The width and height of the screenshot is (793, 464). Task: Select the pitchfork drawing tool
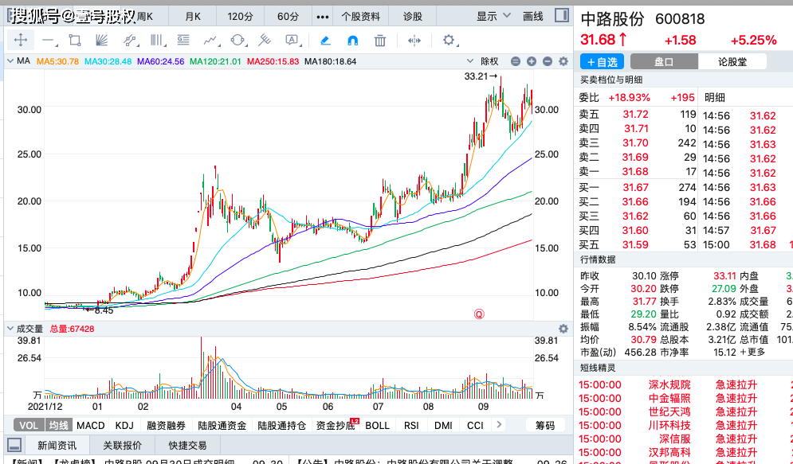(x=265, y=41)
